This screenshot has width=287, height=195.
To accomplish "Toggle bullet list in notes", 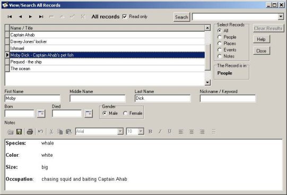I will [214, 132].
